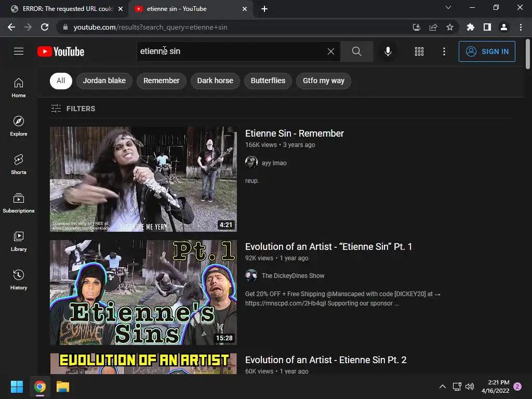
Task: Toggle the browser side panel
Action: [x=487, y=27]
